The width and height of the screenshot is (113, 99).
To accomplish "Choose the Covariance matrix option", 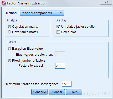I will point(9,32).
